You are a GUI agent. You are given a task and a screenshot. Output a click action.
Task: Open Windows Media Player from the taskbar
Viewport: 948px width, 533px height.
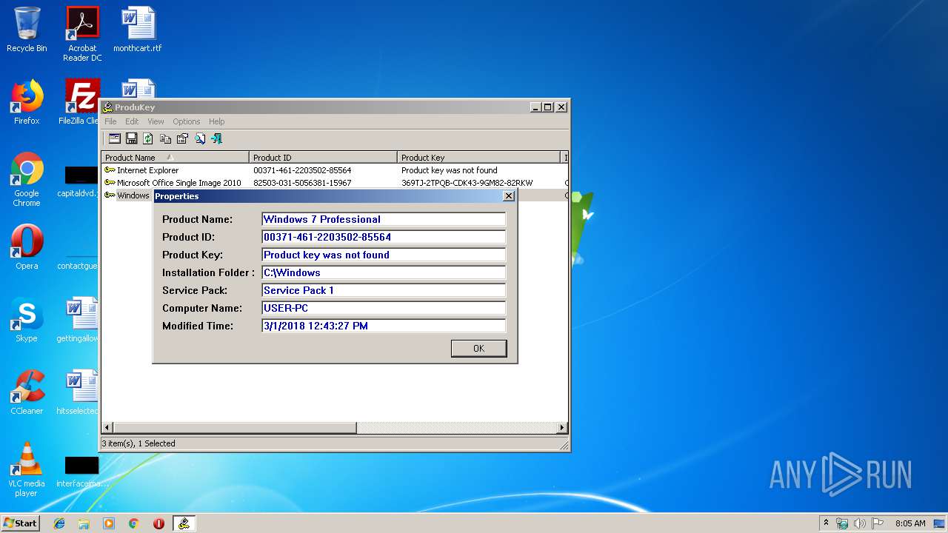pos(109,523)
